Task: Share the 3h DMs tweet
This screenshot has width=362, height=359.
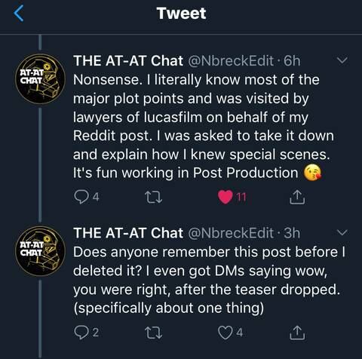Action: point(297,333)
